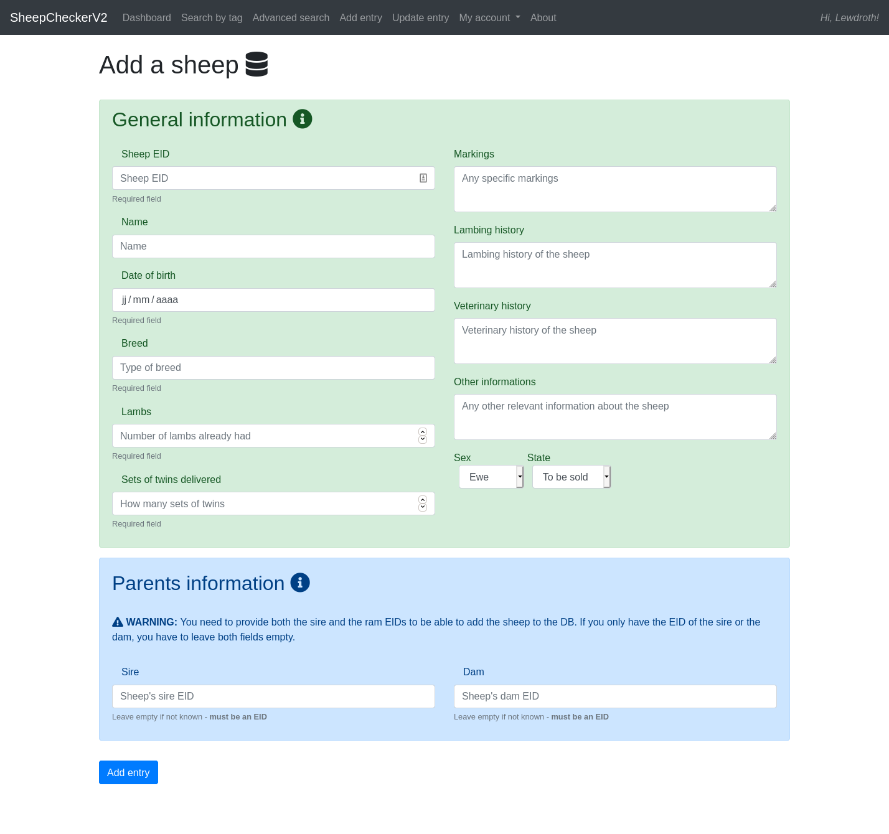Open the About page link

543,17
